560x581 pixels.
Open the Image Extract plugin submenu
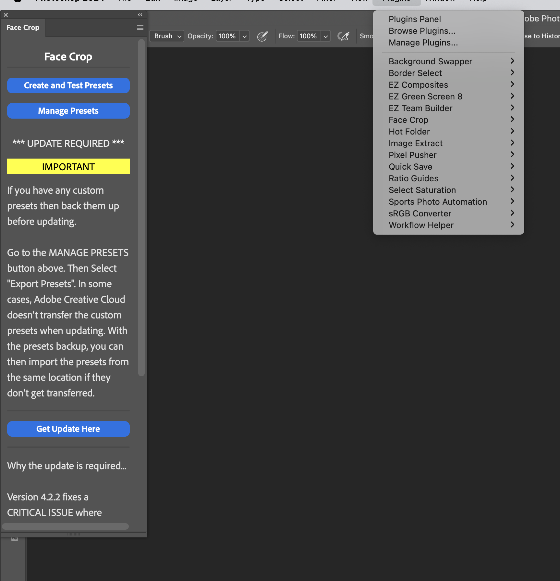[x=448, y=143]
